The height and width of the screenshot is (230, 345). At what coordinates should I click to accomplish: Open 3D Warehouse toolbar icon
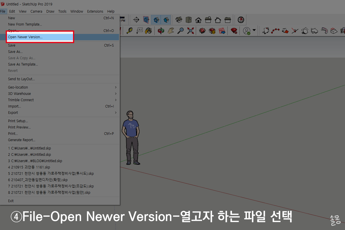[x=203, y=30]
